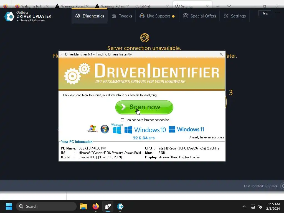Click the Diagnostics gear icon
The height and width of the screenshot is (213, 284).
tap(78, 16)
